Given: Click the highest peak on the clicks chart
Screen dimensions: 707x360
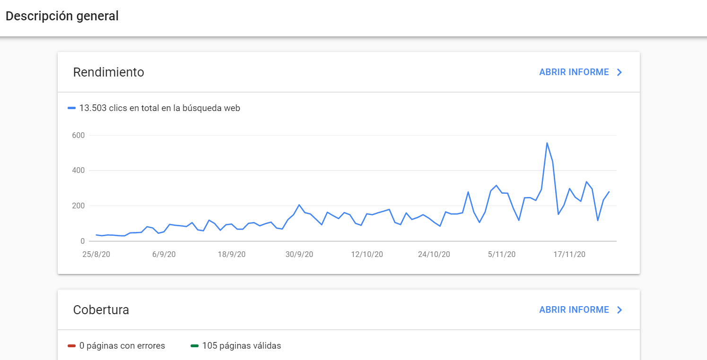Looking at the screenshot, I should pos(547,143).
